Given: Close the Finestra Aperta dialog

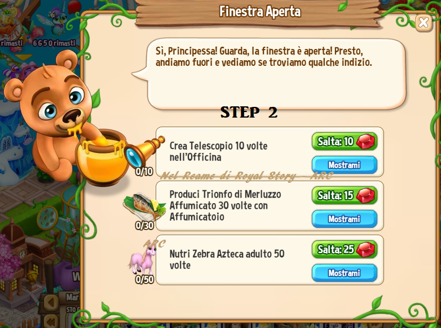Looking at the screenshot, I should [424, 23].
